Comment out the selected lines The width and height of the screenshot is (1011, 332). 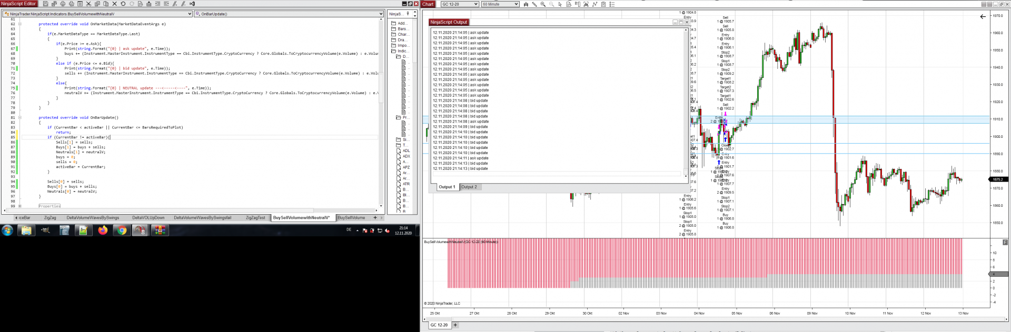pos(175,4)
